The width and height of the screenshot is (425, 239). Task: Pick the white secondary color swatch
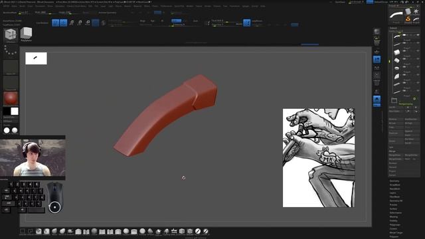(x=15, y=111)
